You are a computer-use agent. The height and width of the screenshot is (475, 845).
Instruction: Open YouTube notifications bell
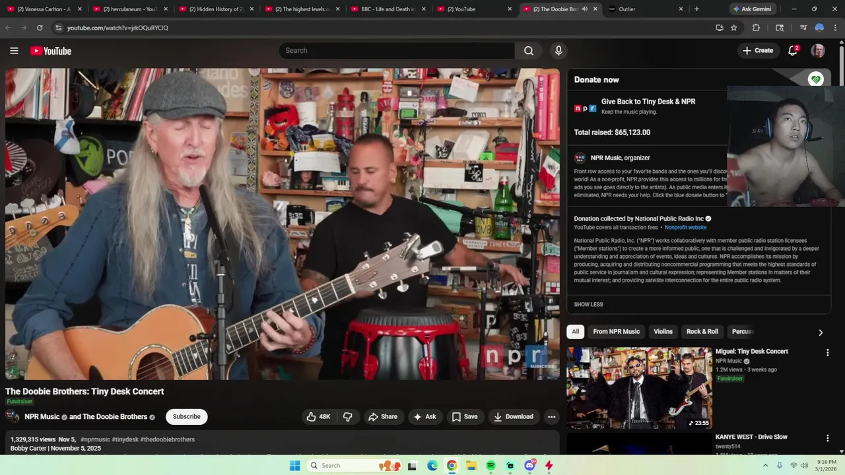(793, 51)
